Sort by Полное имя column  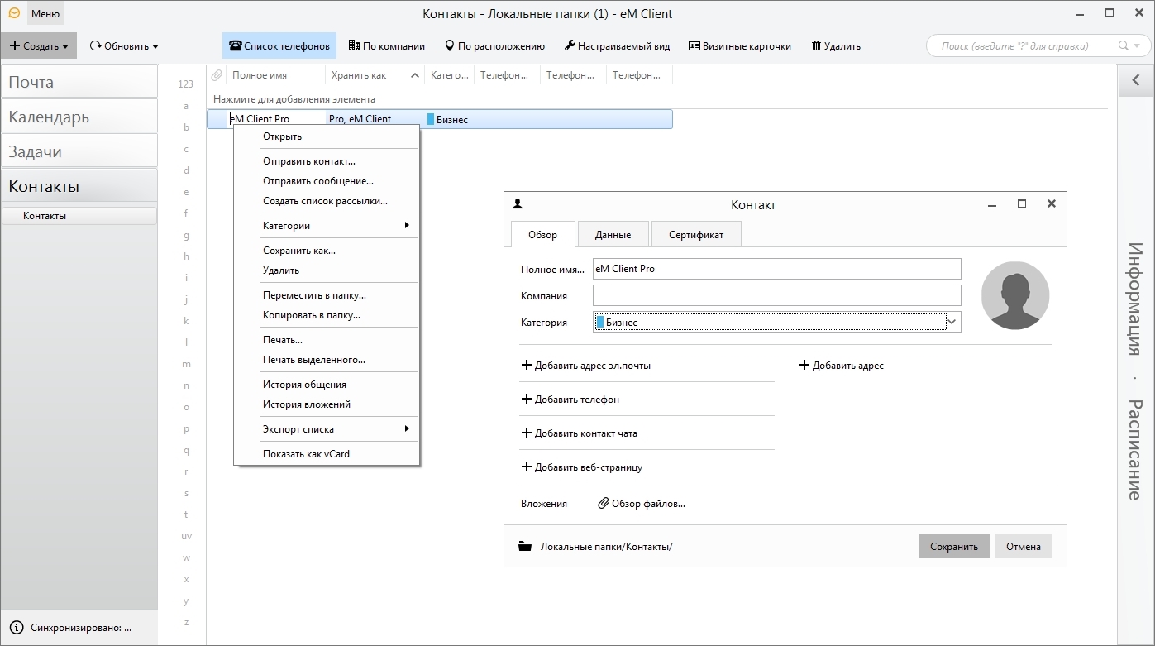pos(275,75)
